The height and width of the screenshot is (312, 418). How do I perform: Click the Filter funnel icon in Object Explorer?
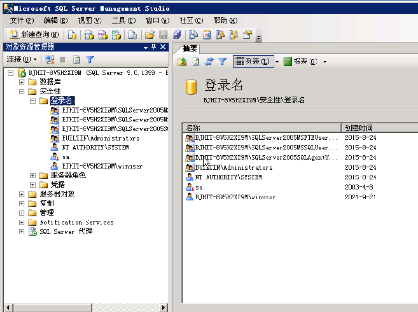click(x=90, y=59)
